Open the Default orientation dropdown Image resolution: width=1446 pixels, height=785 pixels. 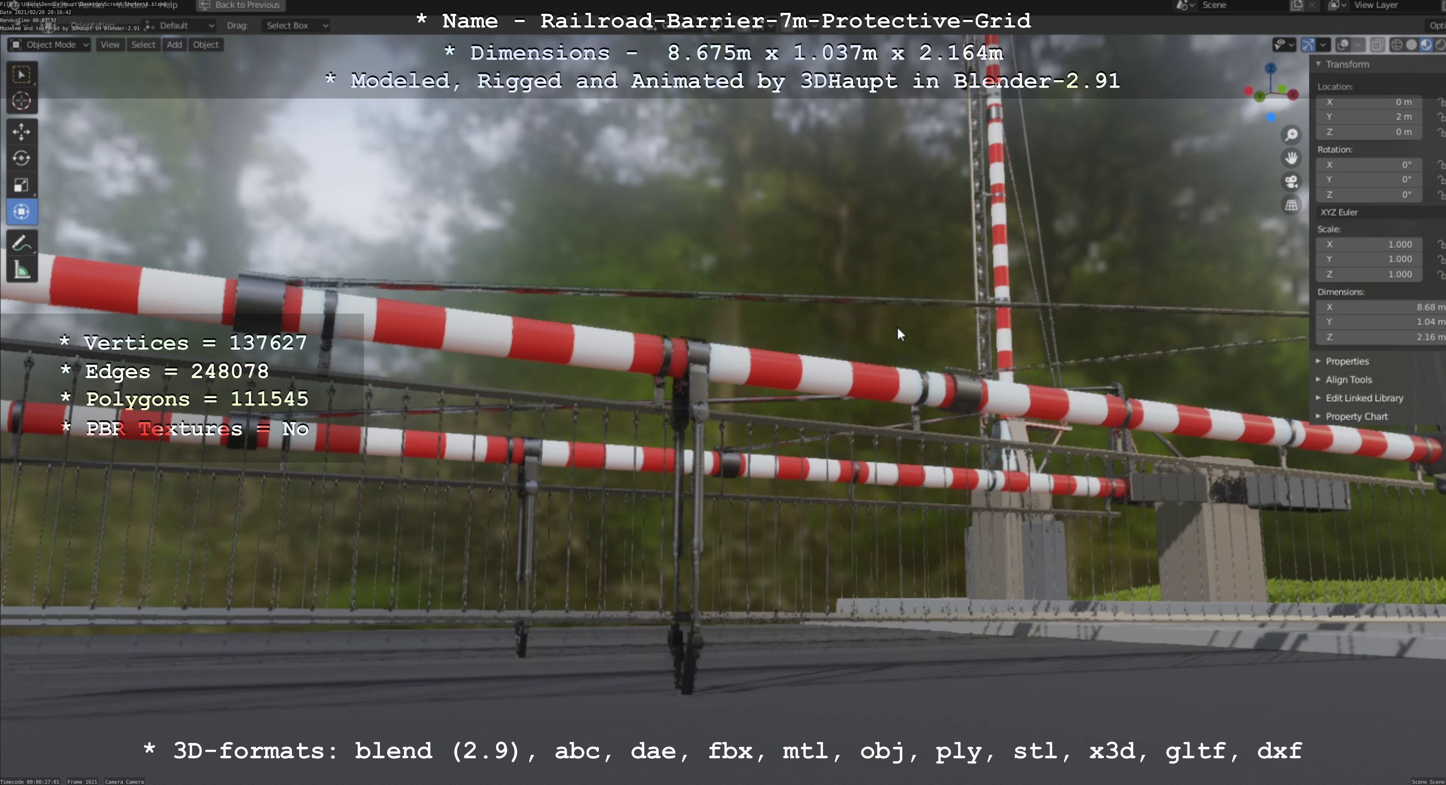tap(180, 25)
